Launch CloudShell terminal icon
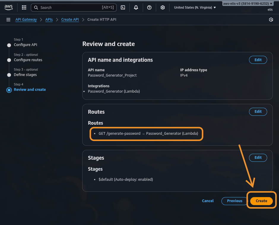The image size is (279, 225). click(x=123, y=7)
